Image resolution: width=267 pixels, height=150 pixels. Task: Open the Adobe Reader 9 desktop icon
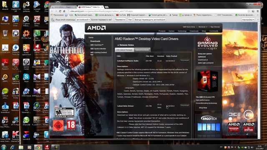5,64
